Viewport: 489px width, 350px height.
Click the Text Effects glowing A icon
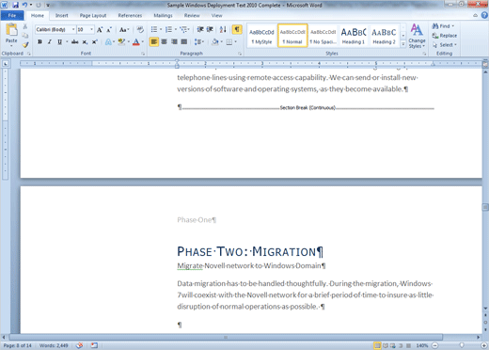(x=108, y=41)
